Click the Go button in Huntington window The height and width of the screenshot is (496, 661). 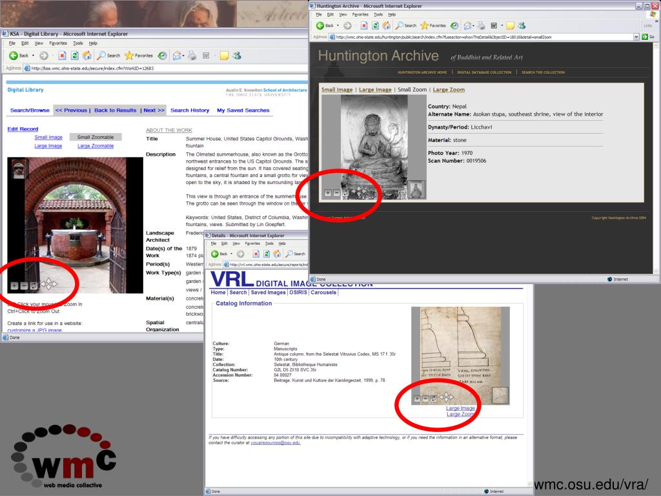pos(648,37)
